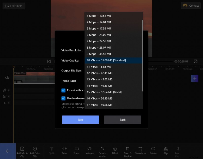
Task: Save the export settings
Action: pos(80,120)
